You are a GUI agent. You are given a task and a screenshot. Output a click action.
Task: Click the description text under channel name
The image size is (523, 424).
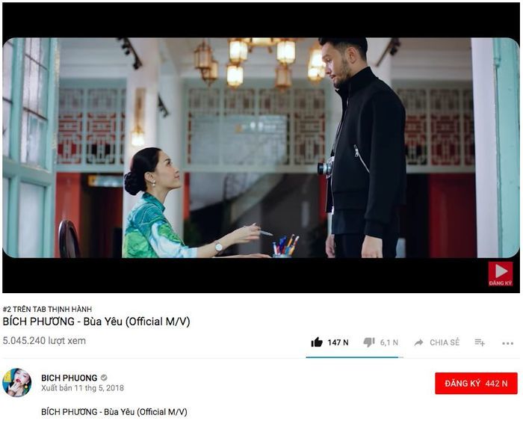tap(114, 412)
